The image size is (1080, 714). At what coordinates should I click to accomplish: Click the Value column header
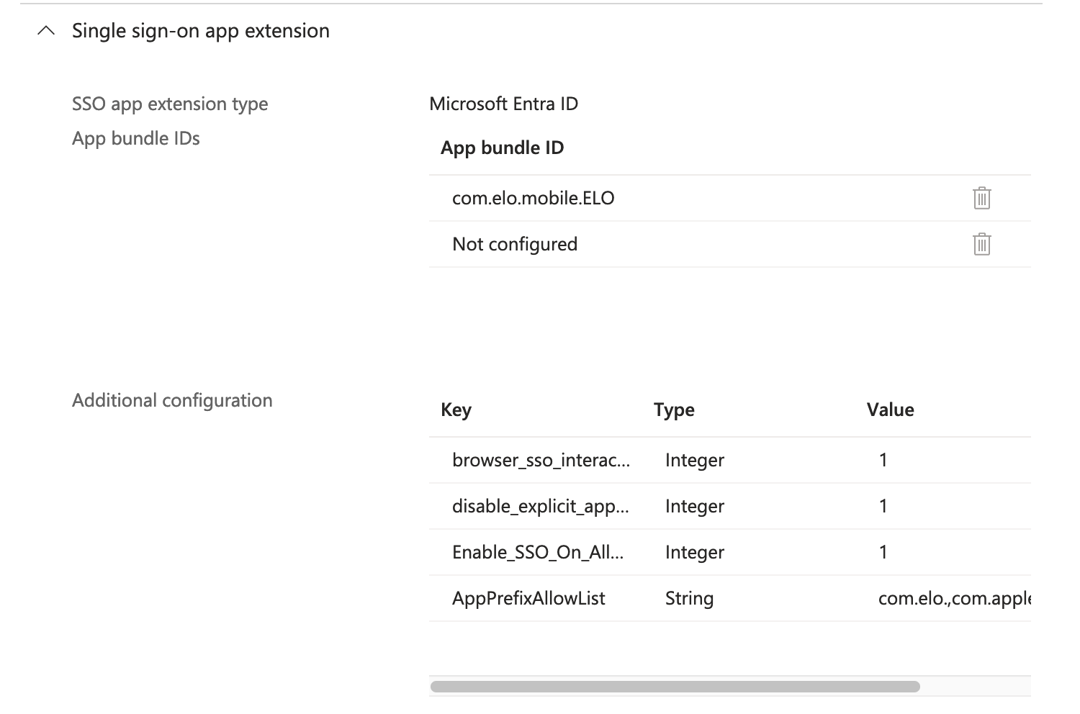(890, 410)
